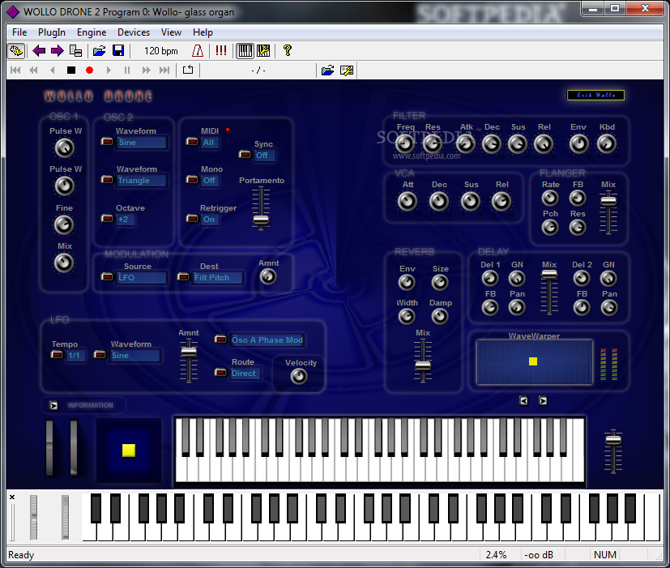Open the Osc A Phase Mod selector
The image size is (670, 568).
click(x=267, y=340)
